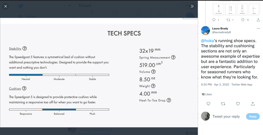Open Laura Brady's profile avatar

coord(205,30)
